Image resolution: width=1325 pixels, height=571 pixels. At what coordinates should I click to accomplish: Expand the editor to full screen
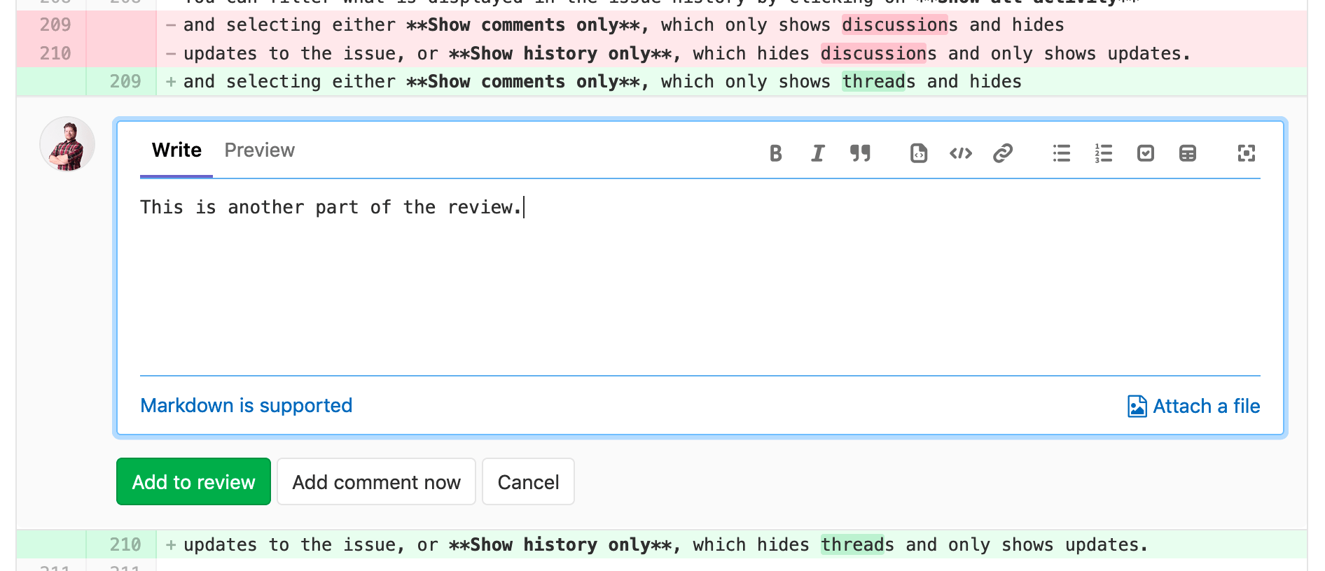coord(1246,153)
